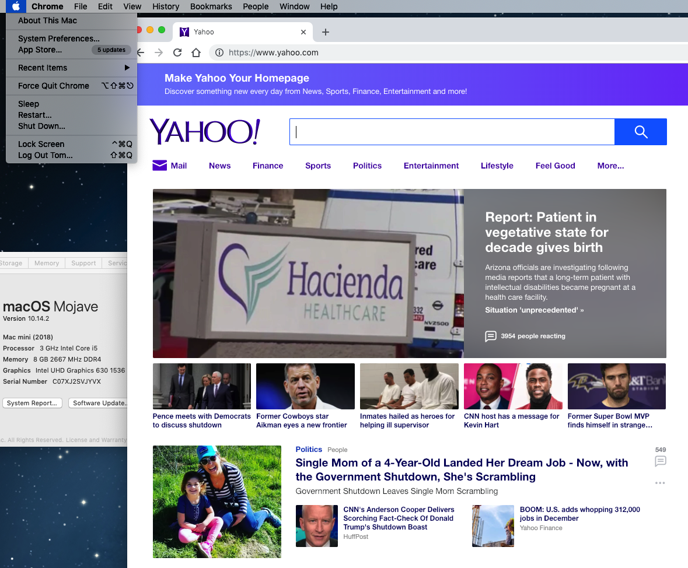Open Pence meets with Democrats thumbnail
The height and width of the screenshot is (568, 688).
point(202,386)
